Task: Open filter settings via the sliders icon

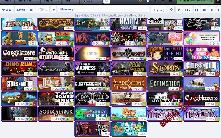Action: point(47,10)
